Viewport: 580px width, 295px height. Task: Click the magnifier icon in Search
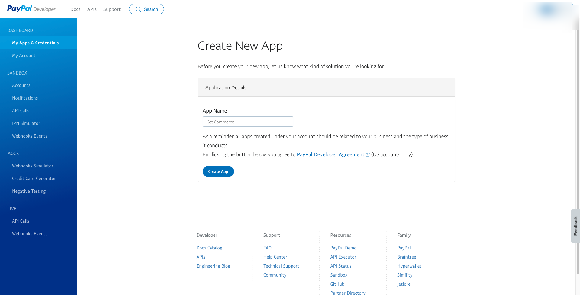pyautogui.click(x=138, y=9)
